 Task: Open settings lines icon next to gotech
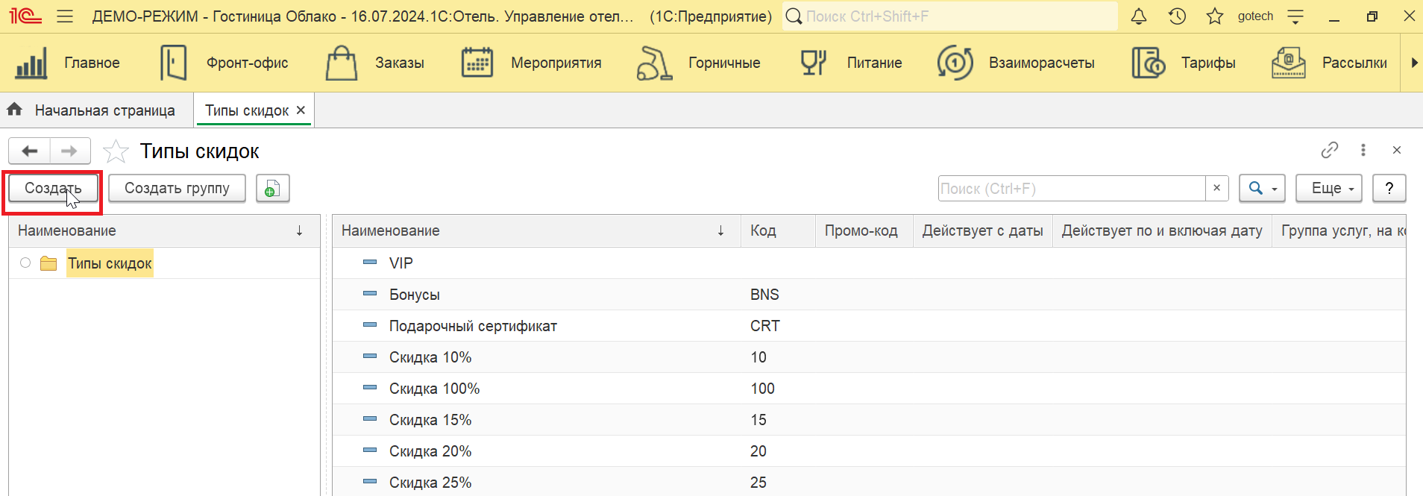click(1296, 16)
